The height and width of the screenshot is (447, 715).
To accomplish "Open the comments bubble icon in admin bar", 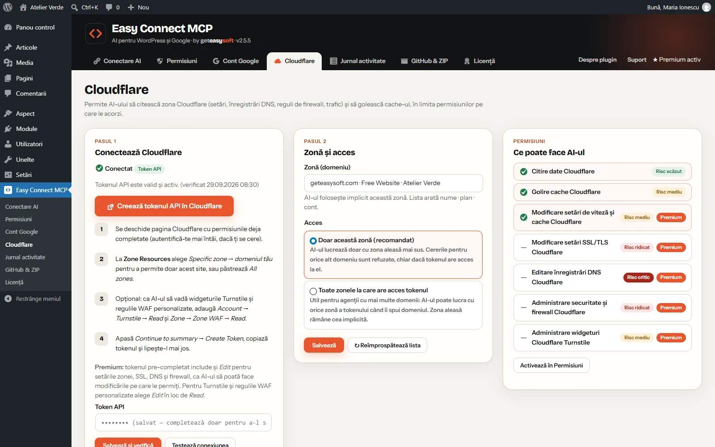I will (x=109, y=7).
